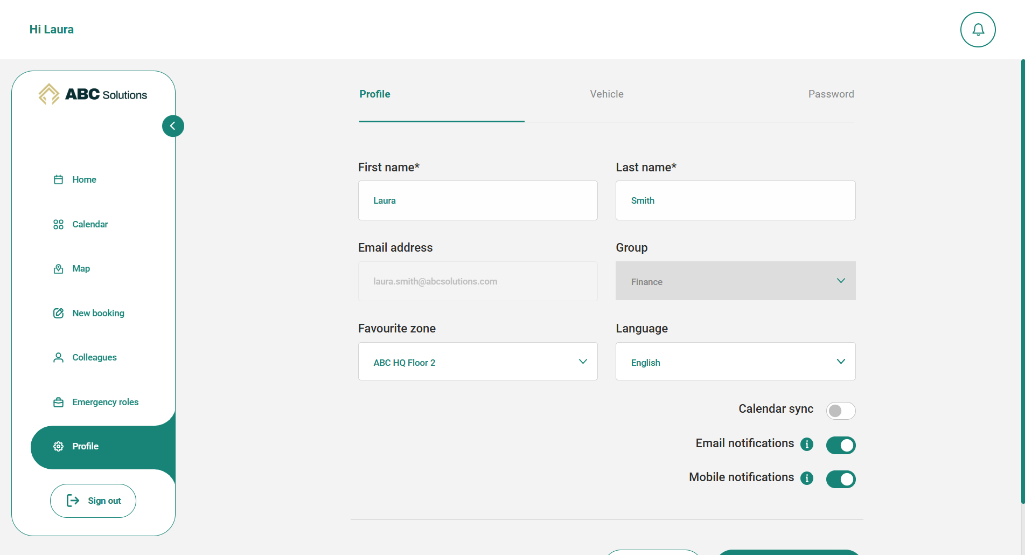Open Emergency roles in the sidebar
The image size is (1025, 555).
pyautogui.click(x=105, y=402)
